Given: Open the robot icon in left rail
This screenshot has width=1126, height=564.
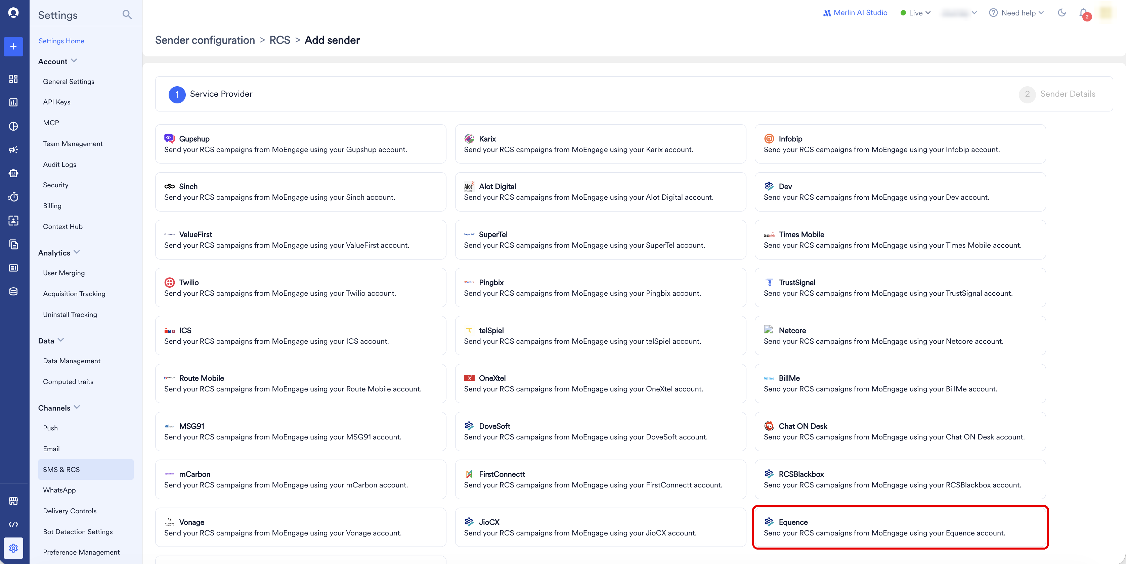Looking at the screenshot, I should [13, 174].
